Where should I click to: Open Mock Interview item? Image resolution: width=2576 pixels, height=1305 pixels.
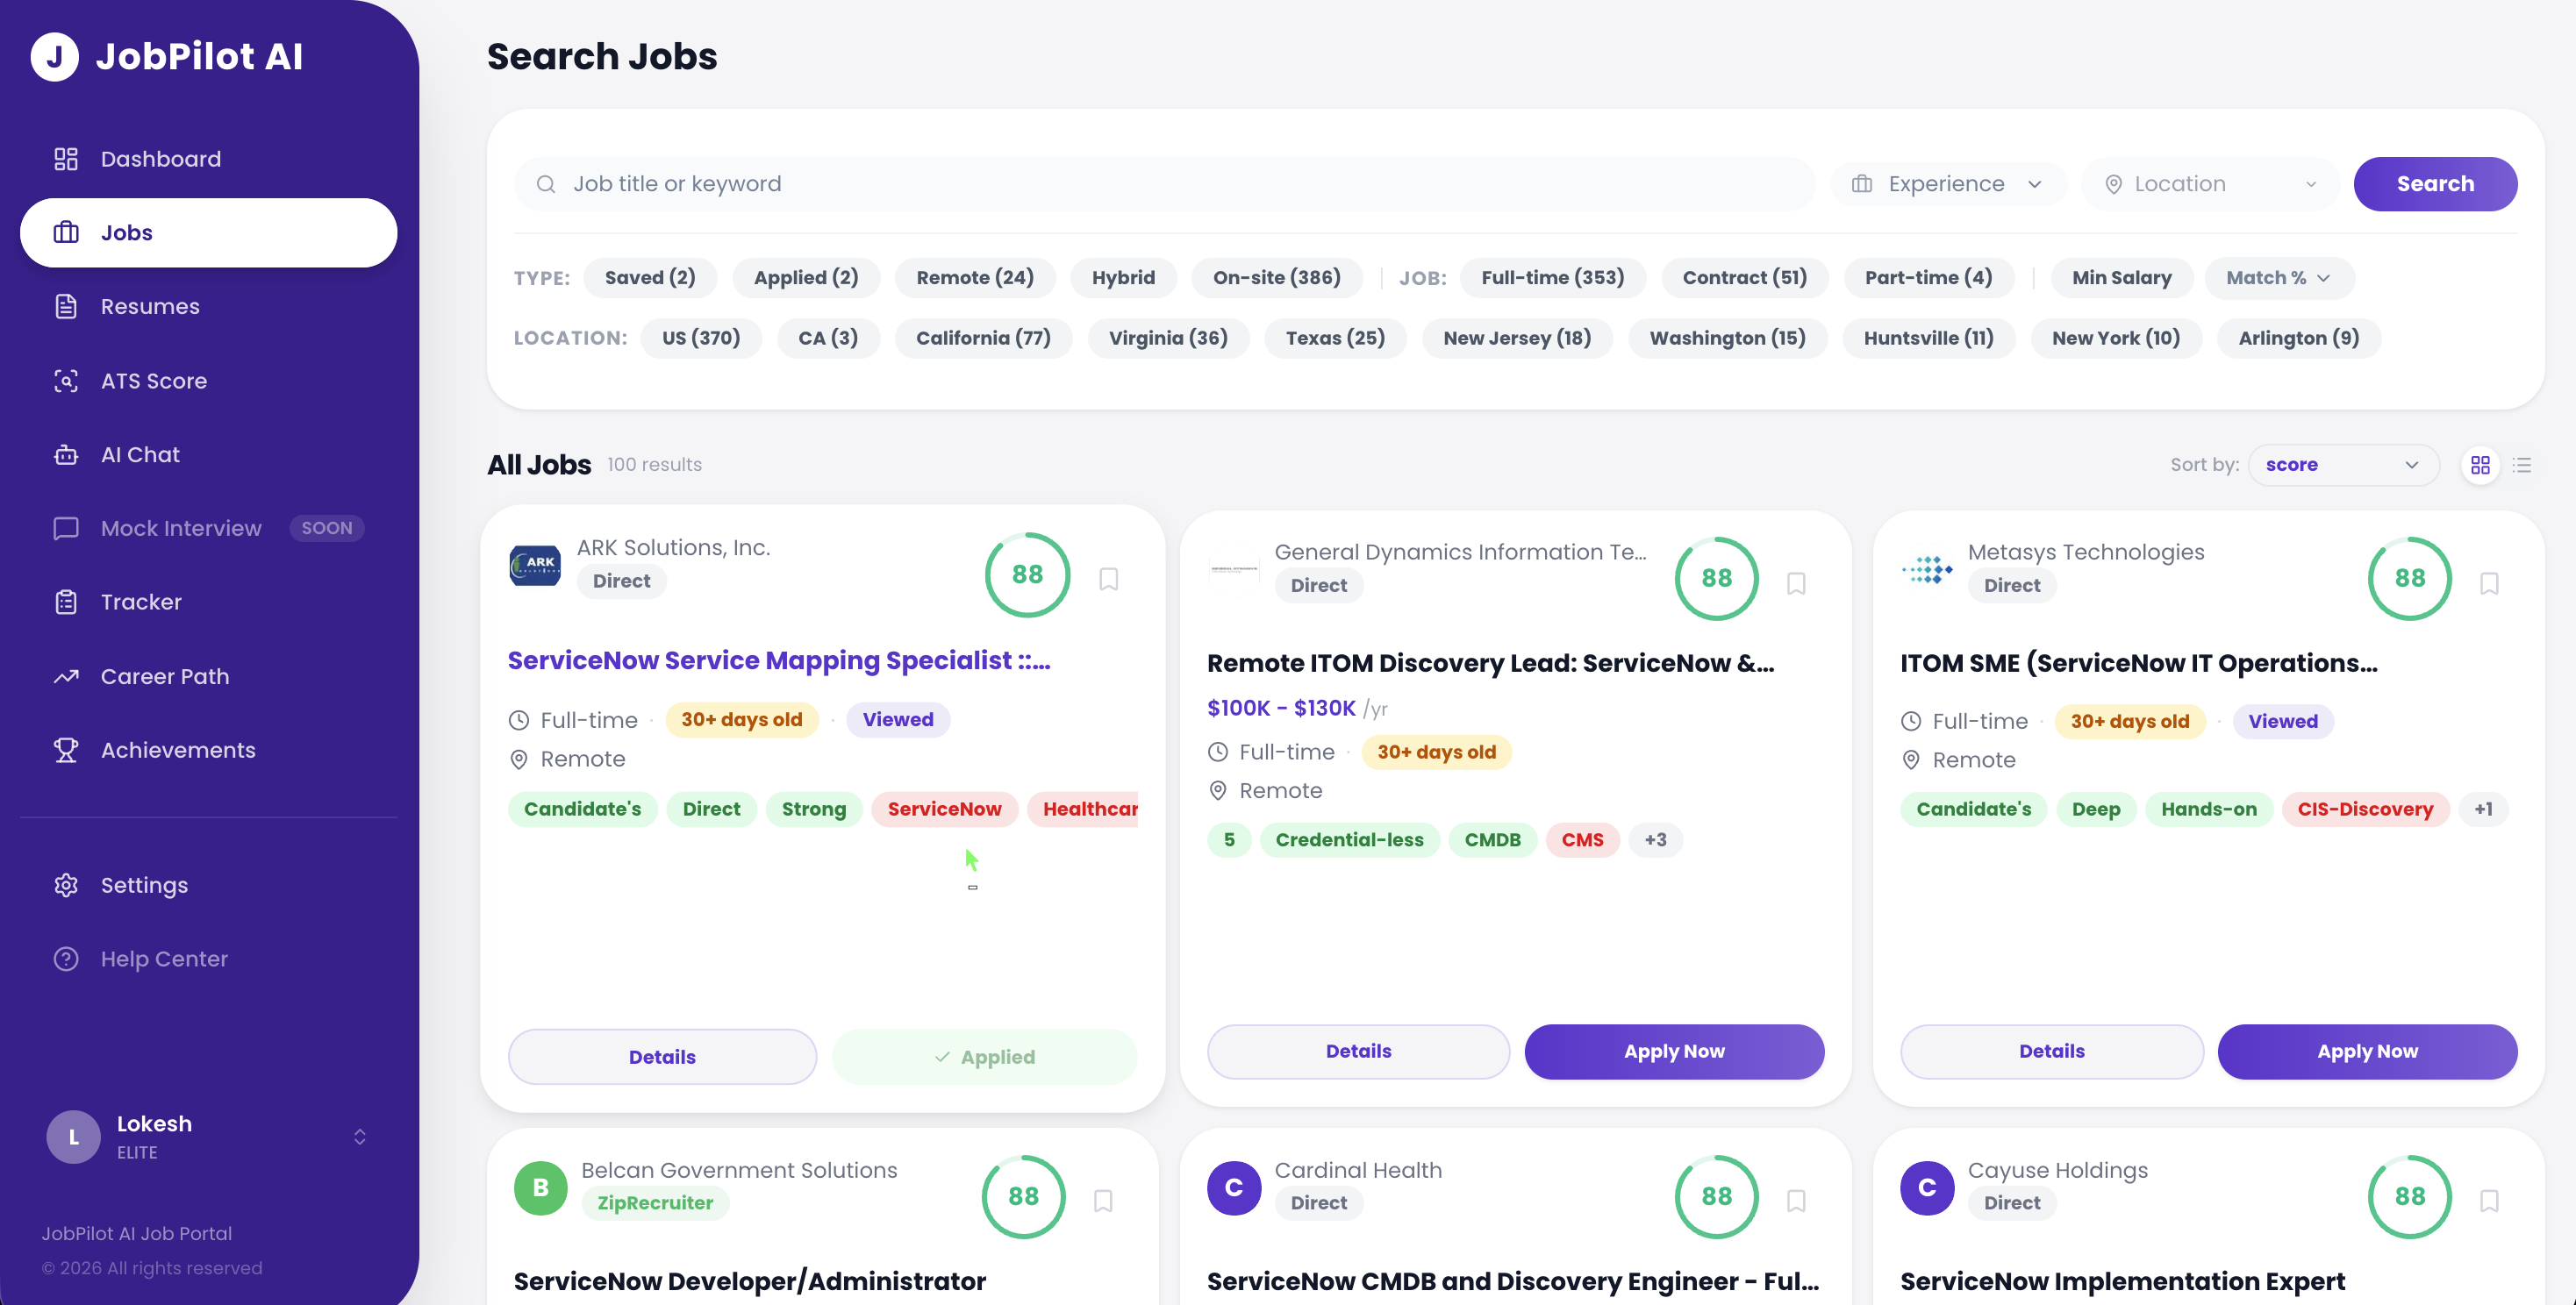tap(208, 528)
